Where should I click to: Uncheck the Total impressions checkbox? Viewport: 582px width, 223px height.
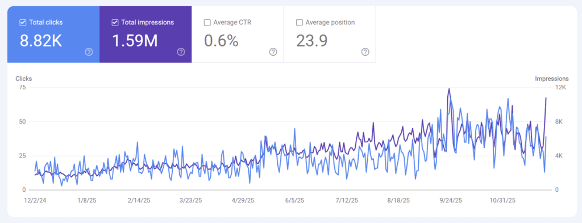(115, 23)
